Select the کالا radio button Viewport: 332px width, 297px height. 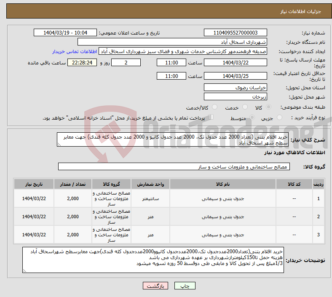pos(268,107)
